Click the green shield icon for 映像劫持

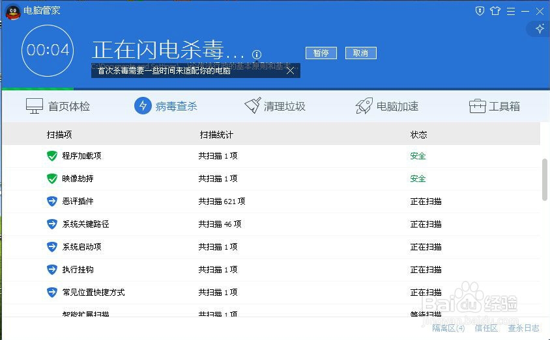click(x=52, y=179)
